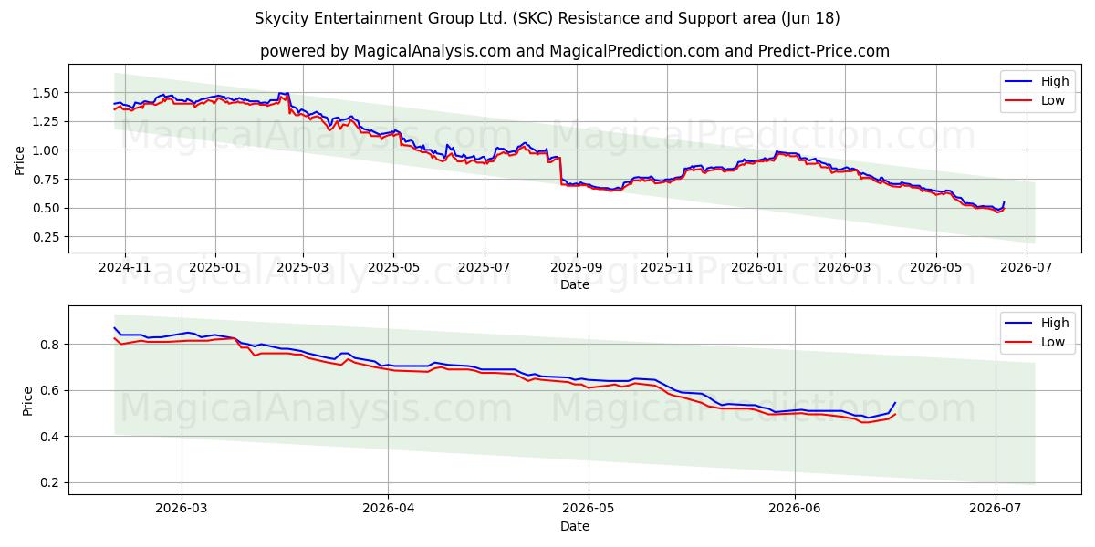
Task: Click the bottom chart's 'Price' axis label
Action: coord(27,400)
